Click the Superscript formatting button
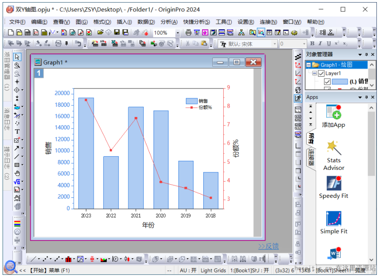This screenshot has width=379, height=277. [337, 43]
